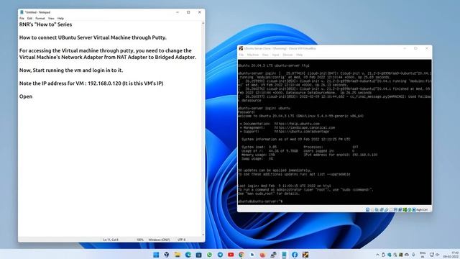
Task: Click the VirtualBox icon in its title bar
Action: 241,48
